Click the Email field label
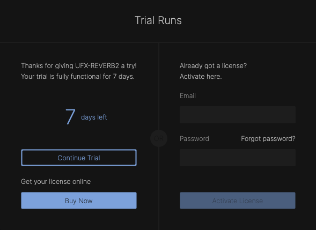The height and width of the screenshot is (230, 316). [x=188, y=96]
